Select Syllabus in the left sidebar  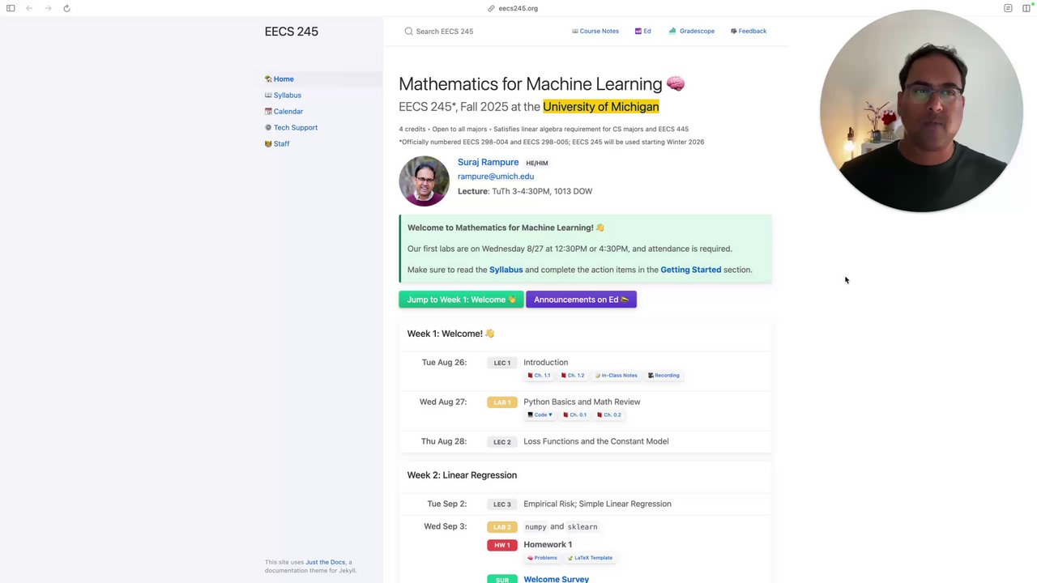(287, 95)
